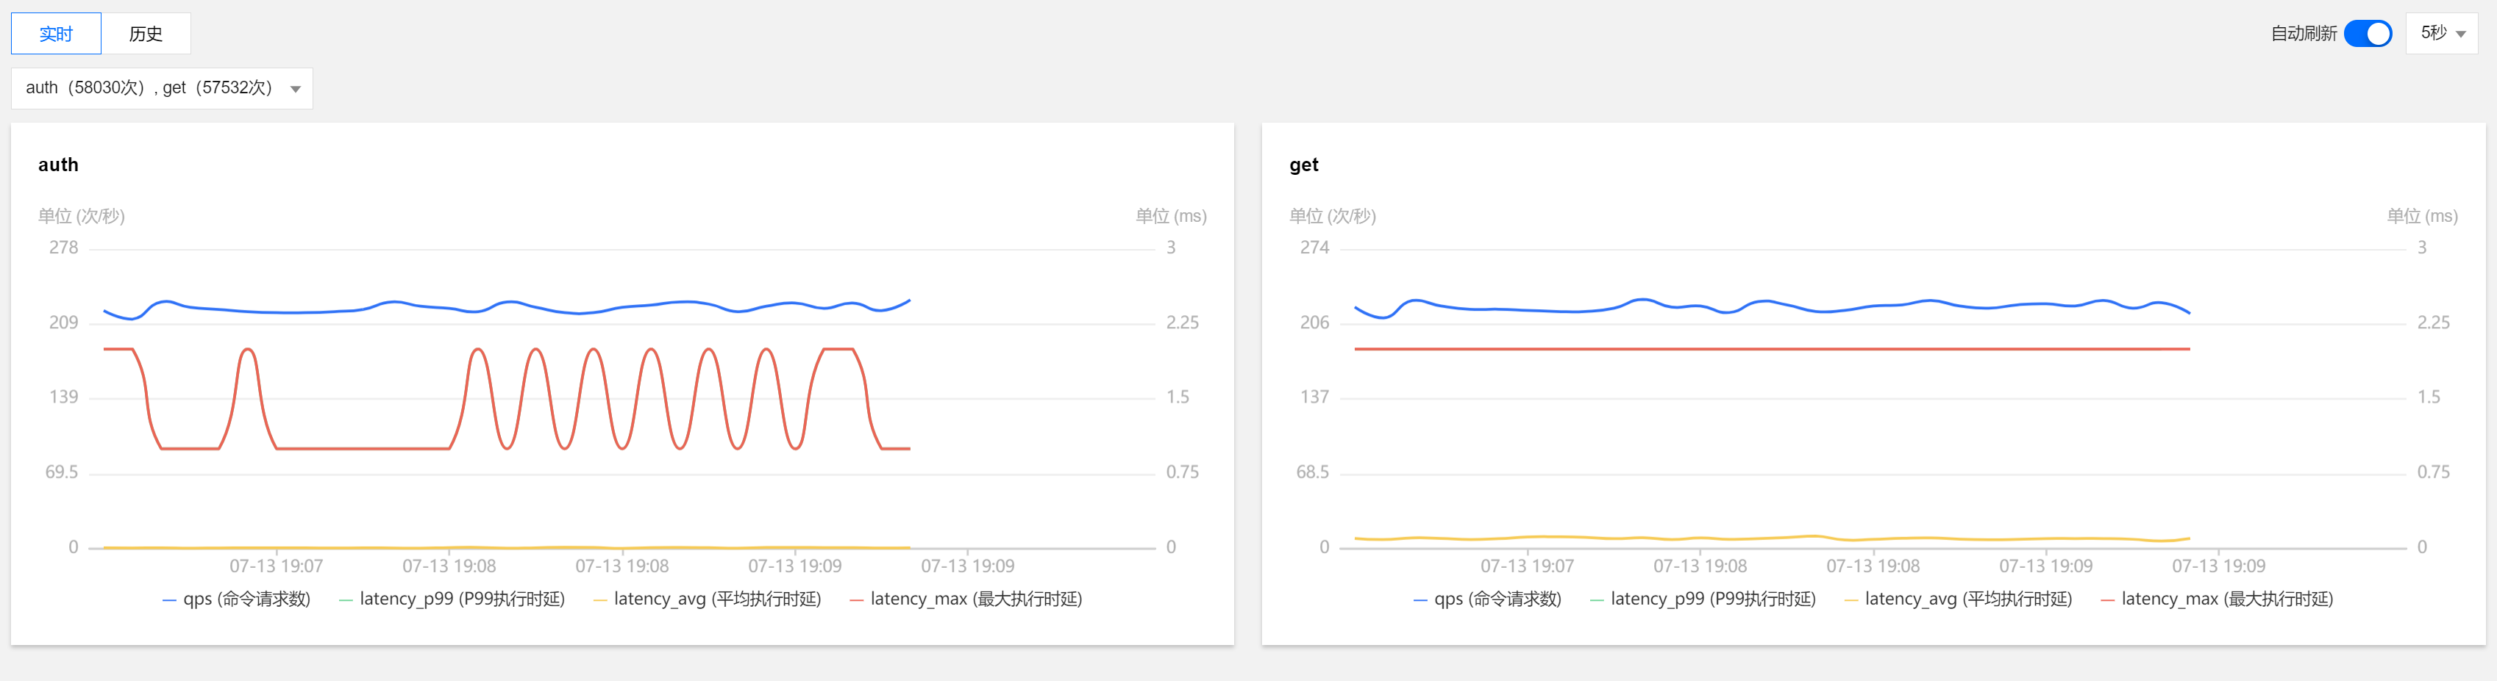The width and height of the screenshot is (2497, 681).
Task: Click the get chart title
Action: 1304,165
